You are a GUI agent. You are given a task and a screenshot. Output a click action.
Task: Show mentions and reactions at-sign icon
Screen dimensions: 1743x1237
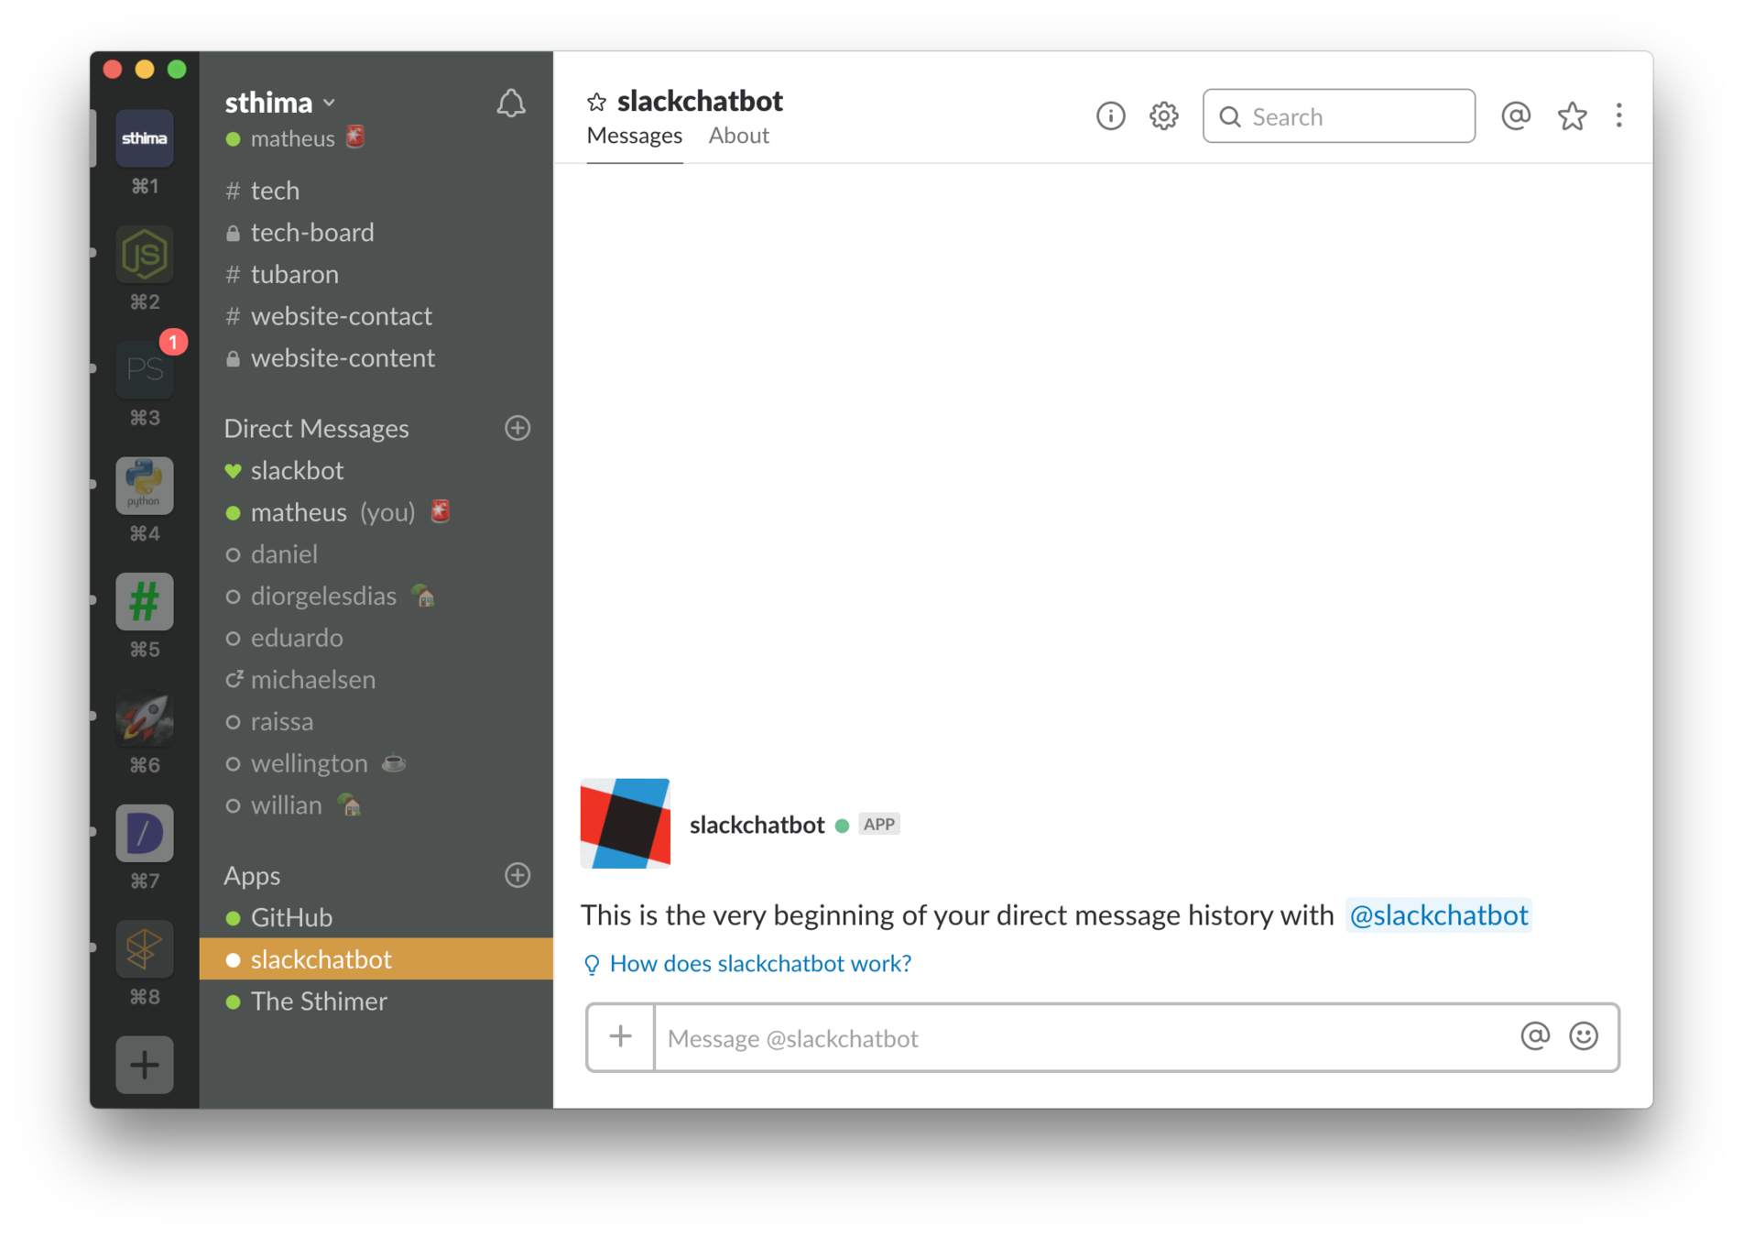1516,116
